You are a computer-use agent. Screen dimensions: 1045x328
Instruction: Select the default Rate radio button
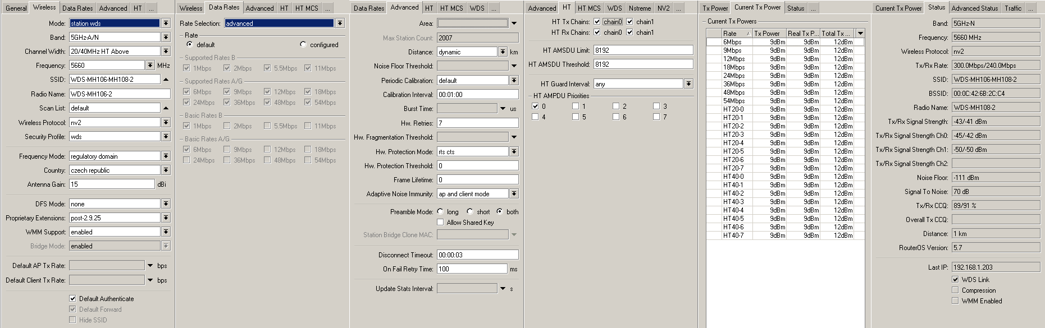coord(190,44)
